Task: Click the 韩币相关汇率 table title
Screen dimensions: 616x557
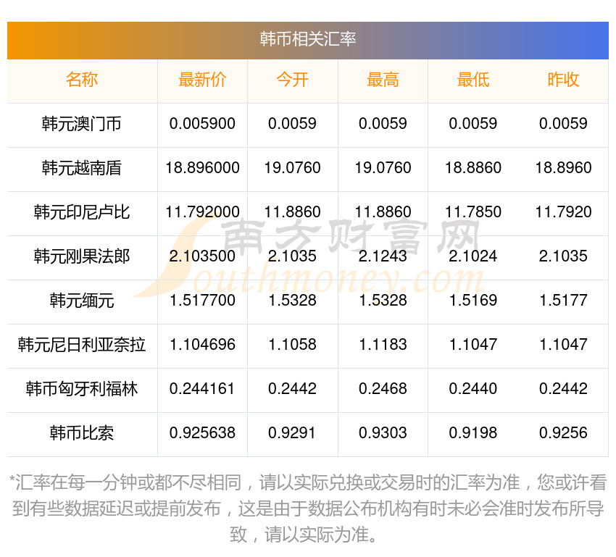Action: tap(307, 39)
